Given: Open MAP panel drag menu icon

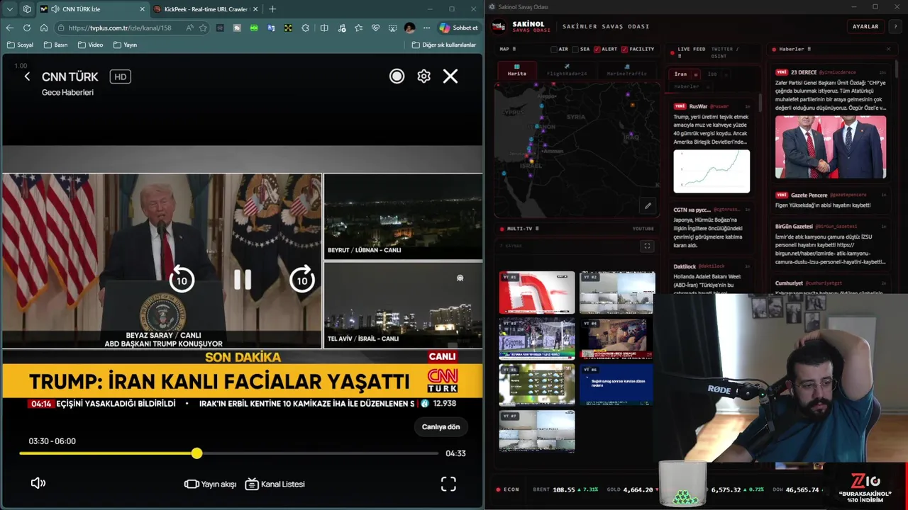Looking at the screenshot, I should [514, 49].
